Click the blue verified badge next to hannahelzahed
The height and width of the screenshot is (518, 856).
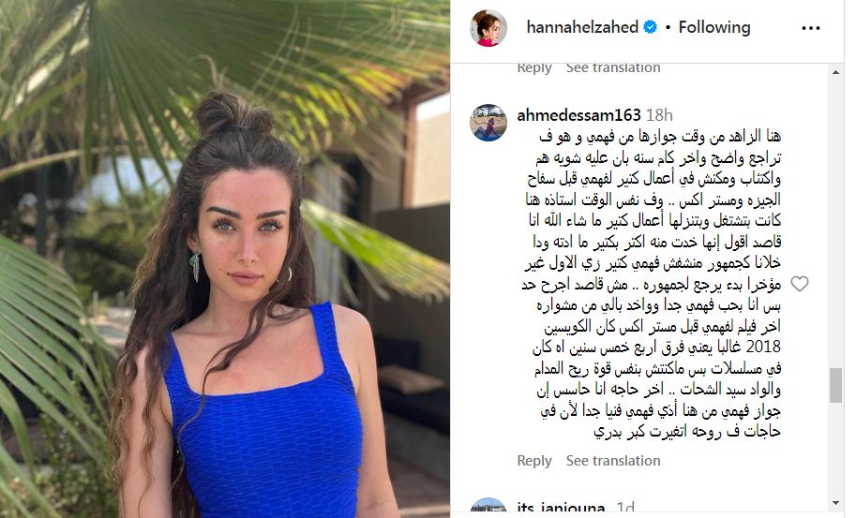pos(650,27)
